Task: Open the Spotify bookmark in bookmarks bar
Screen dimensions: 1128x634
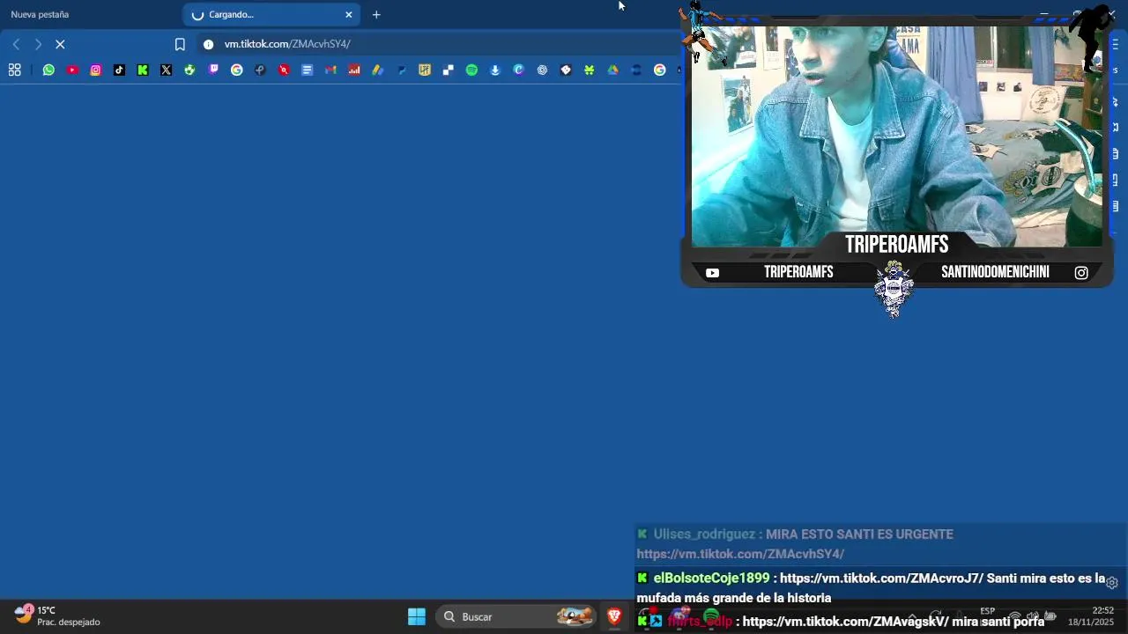Action: click(x=471, y=70)
